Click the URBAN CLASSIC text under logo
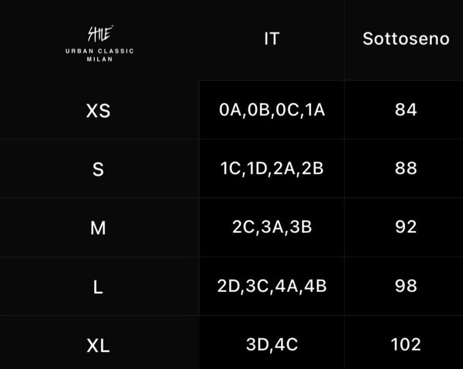Image resolution: width=463 pixels, height=369 pixels. click(100, 51)
